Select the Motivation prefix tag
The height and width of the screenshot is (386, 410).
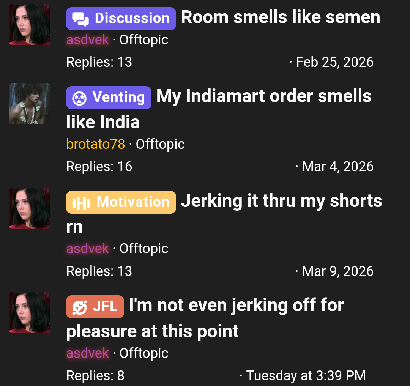[x=121, y=202]
